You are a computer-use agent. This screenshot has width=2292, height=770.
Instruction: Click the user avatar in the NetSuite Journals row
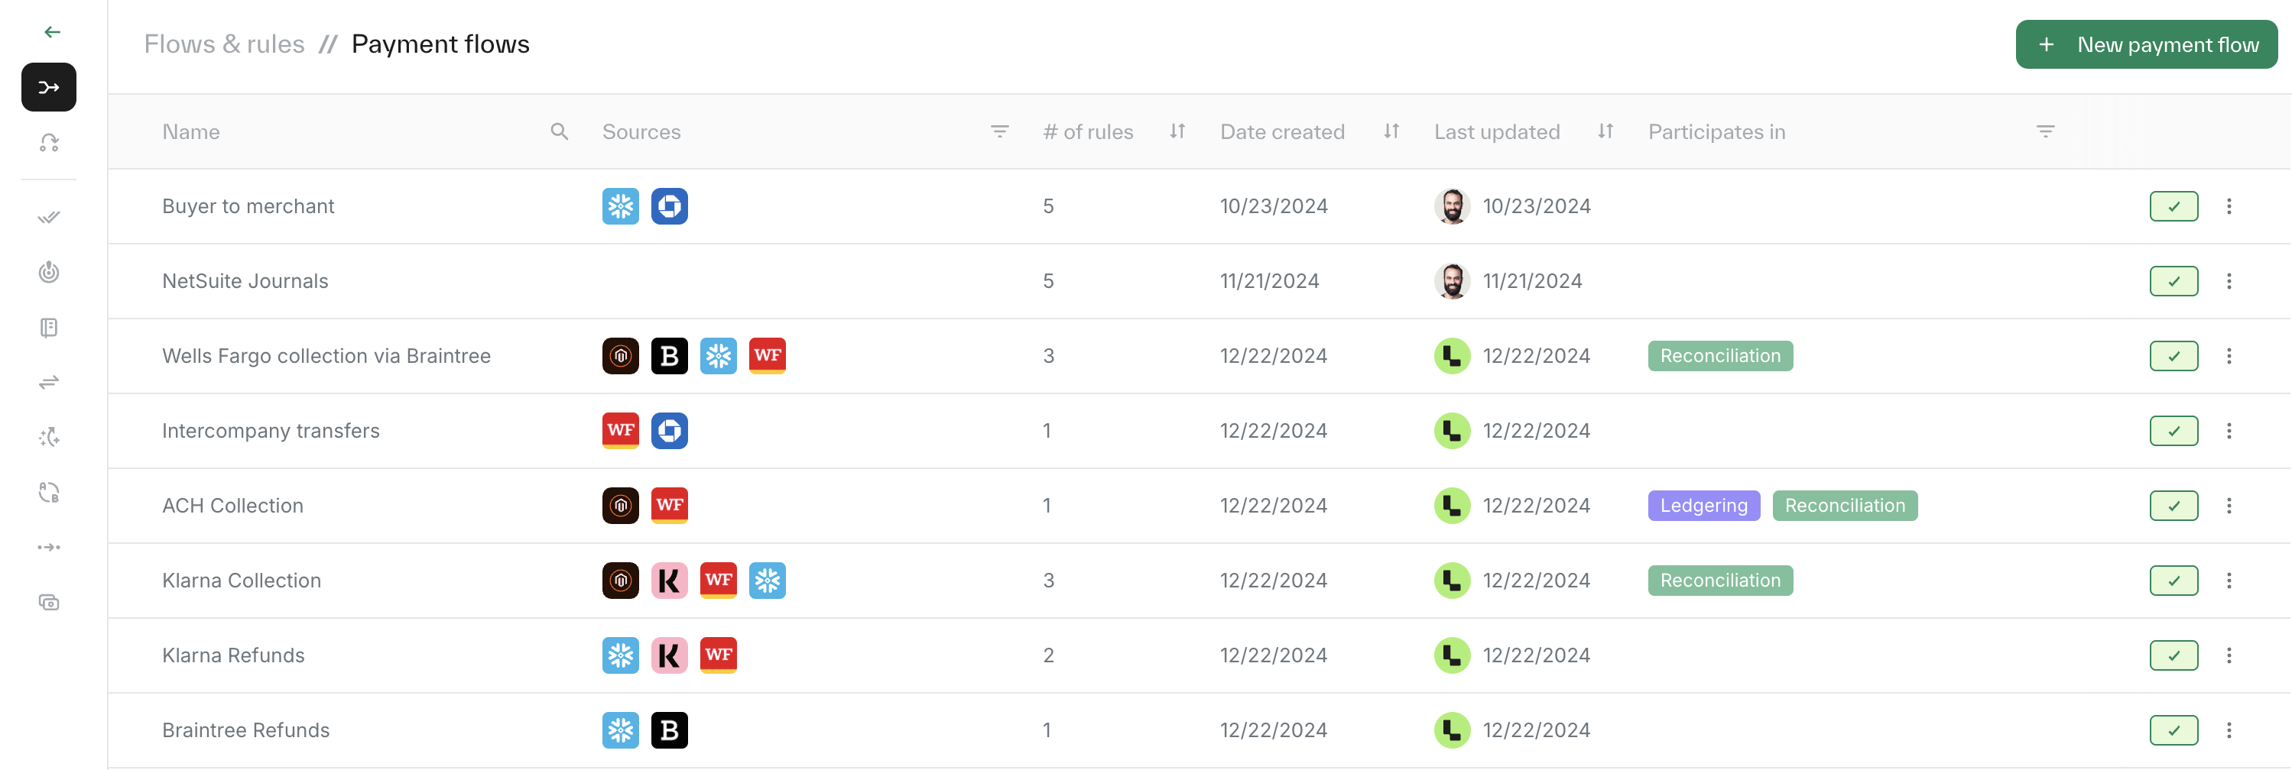tap(1451, 281)
